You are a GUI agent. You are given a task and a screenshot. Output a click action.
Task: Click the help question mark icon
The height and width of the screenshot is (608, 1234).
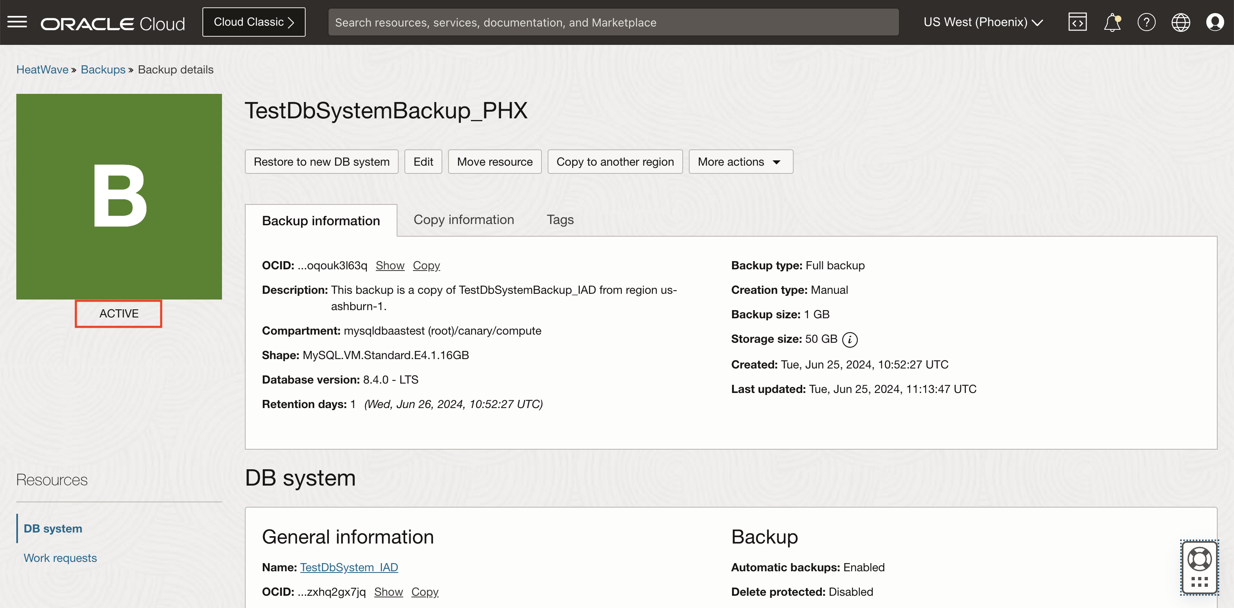[1146, 22]
